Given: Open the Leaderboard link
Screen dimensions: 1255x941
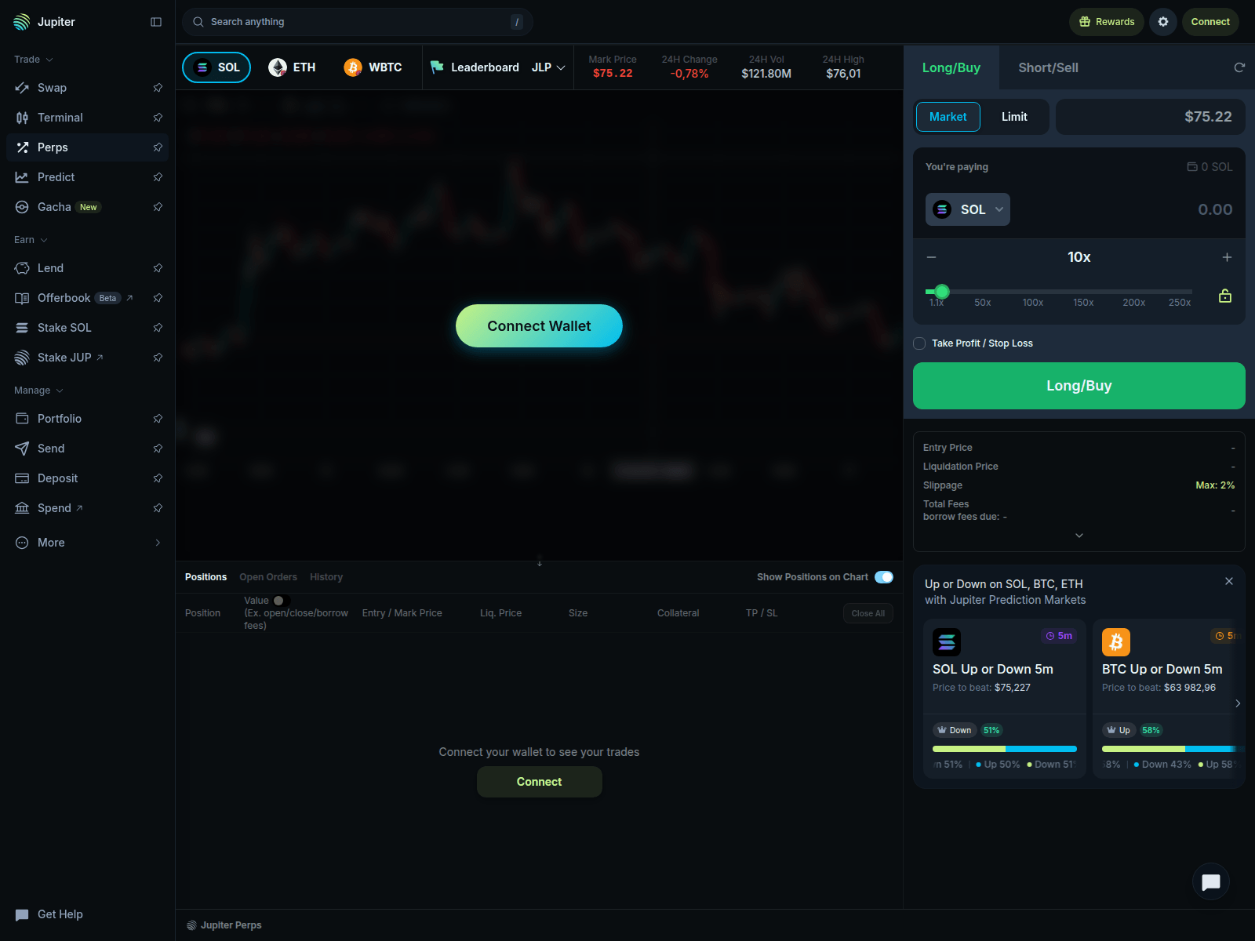Looking at the screenshot, I should [475, 67].
